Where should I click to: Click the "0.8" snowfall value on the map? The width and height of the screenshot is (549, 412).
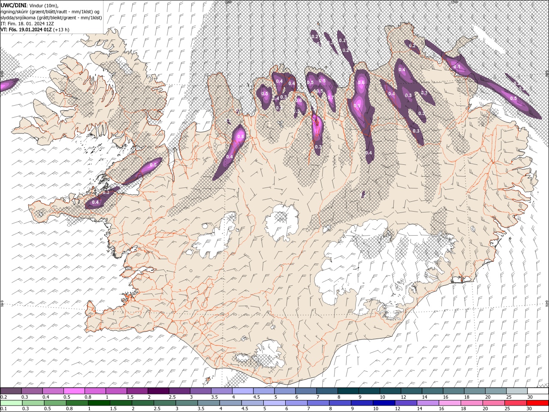241,136
